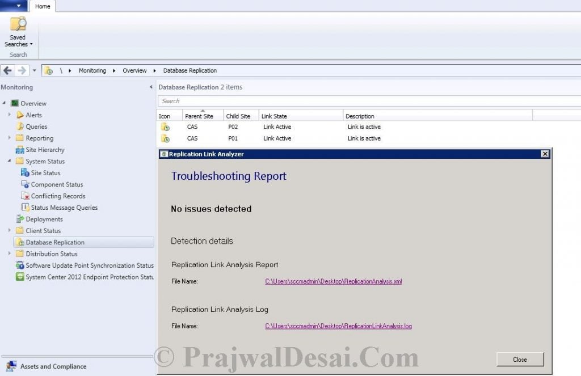Expand the Client Status tree node
Viewport: 581px width, 376px height.
9,230
